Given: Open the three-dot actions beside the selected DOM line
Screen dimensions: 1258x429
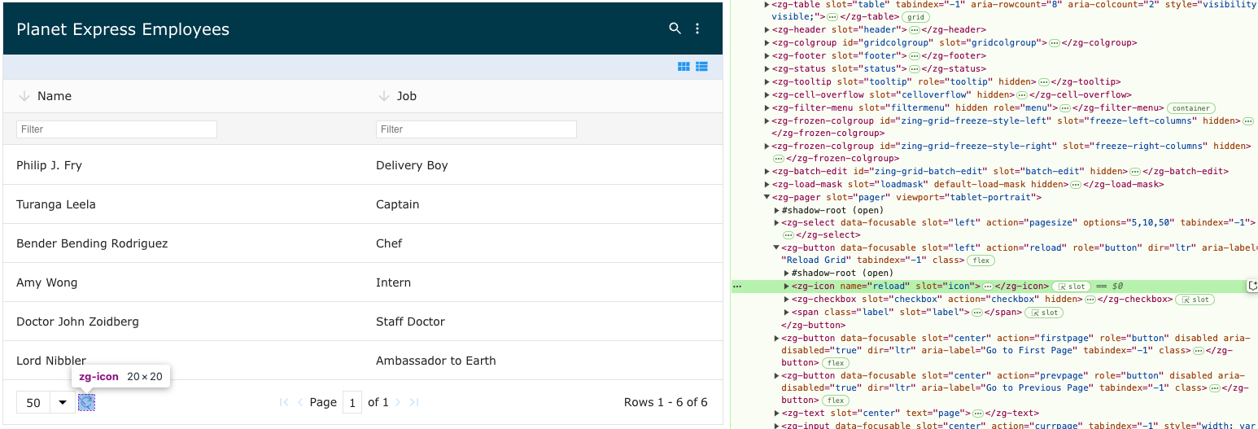Looking at the screenshot, I should (737, 287).
